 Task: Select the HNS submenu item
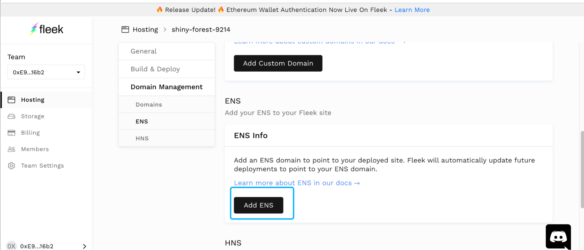[142, 138]
